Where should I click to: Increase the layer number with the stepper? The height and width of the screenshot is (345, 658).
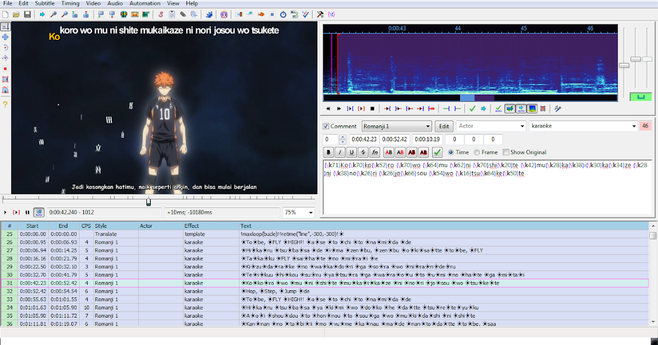(343, 137)
